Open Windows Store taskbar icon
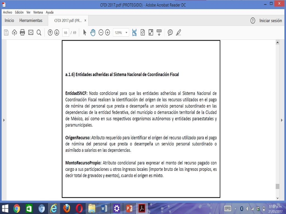 pyautogui.click(x=29, y=208)
